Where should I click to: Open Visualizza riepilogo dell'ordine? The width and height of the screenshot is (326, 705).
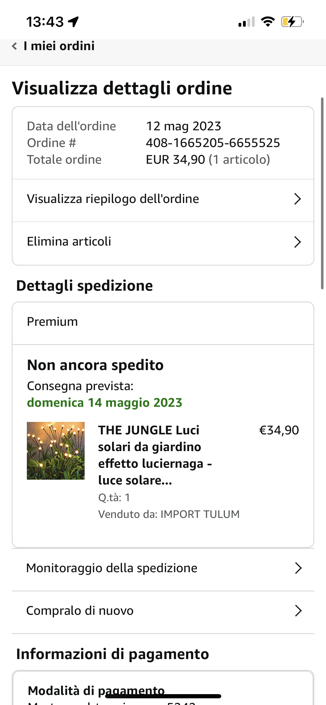point(113,199)
